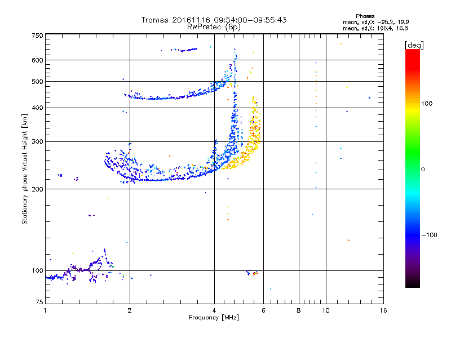Click the y-axis '100' tick label

tap(38, 270)
